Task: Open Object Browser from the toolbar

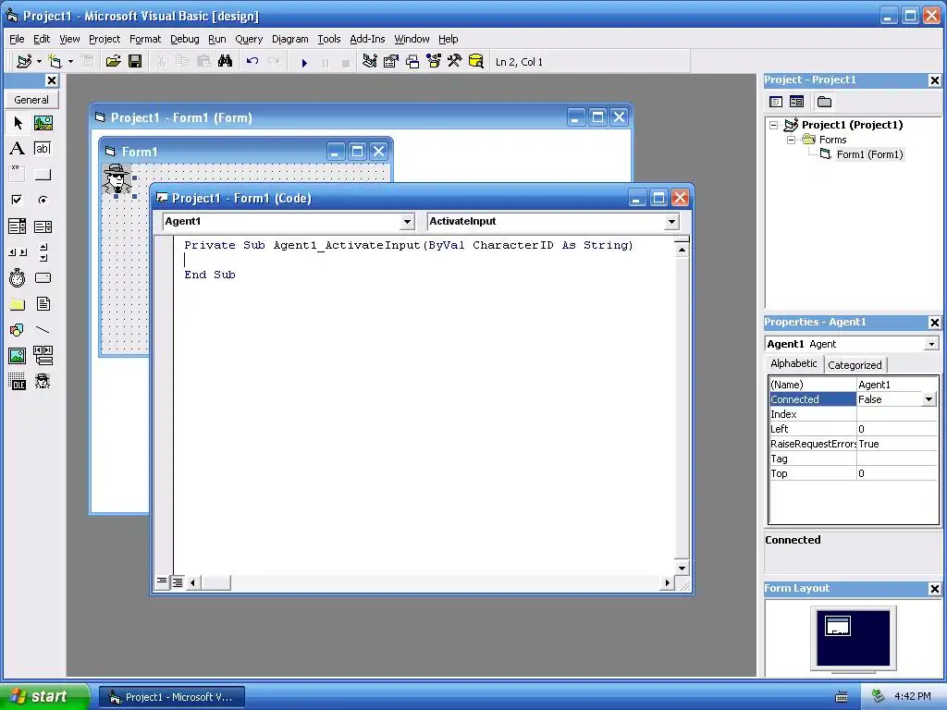Action: [434, 62]
